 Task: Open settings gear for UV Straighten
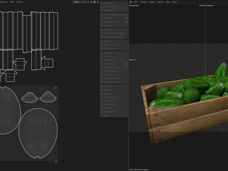[x=126, y=64]
